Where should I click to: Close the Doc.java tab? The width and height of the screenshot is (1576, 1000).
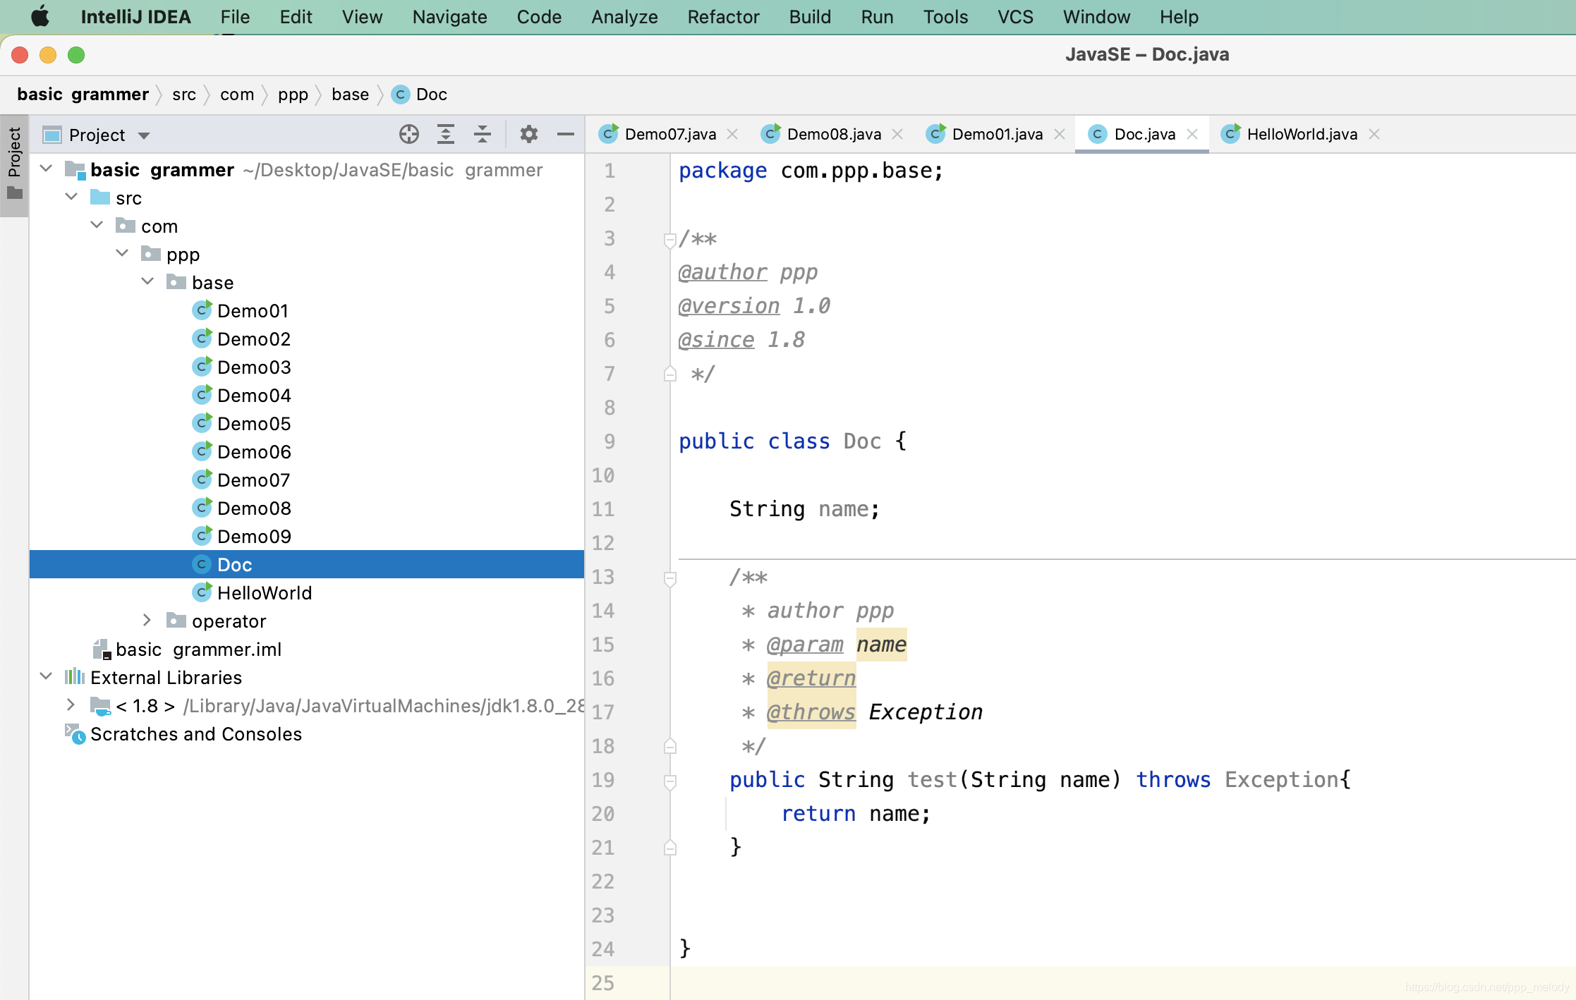1192,134
